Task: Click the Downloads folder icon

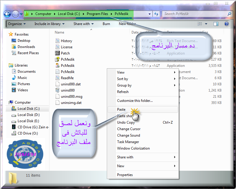Action: point(14,47)
